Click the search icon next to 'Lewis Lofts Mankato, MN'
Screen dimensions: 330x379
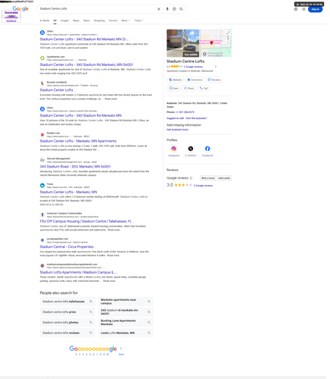(149, 333)
